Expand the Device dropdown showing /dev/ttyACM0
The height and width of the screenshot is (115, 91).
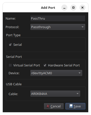click(x=56, y=73)
